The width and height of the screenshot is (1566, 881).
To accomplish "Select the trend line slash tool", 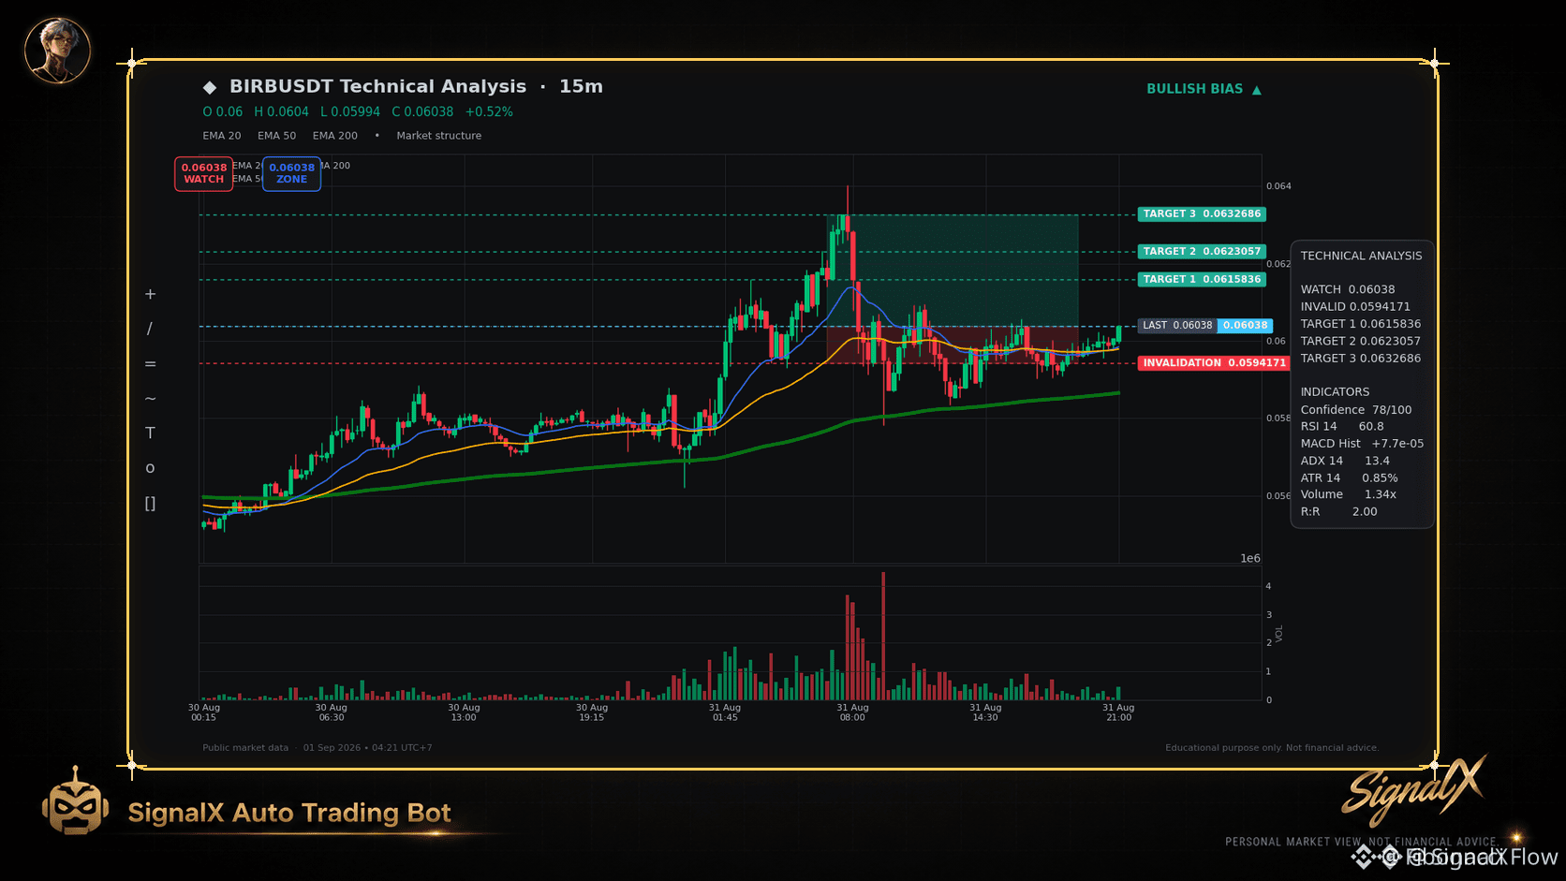I will coord(150,329).
